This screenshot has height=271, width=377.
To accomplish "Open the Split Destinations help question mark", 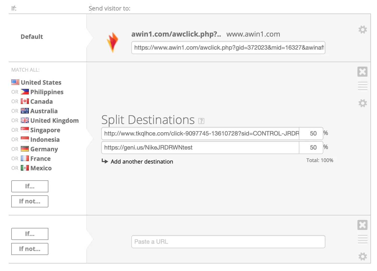I will [201, 121].
